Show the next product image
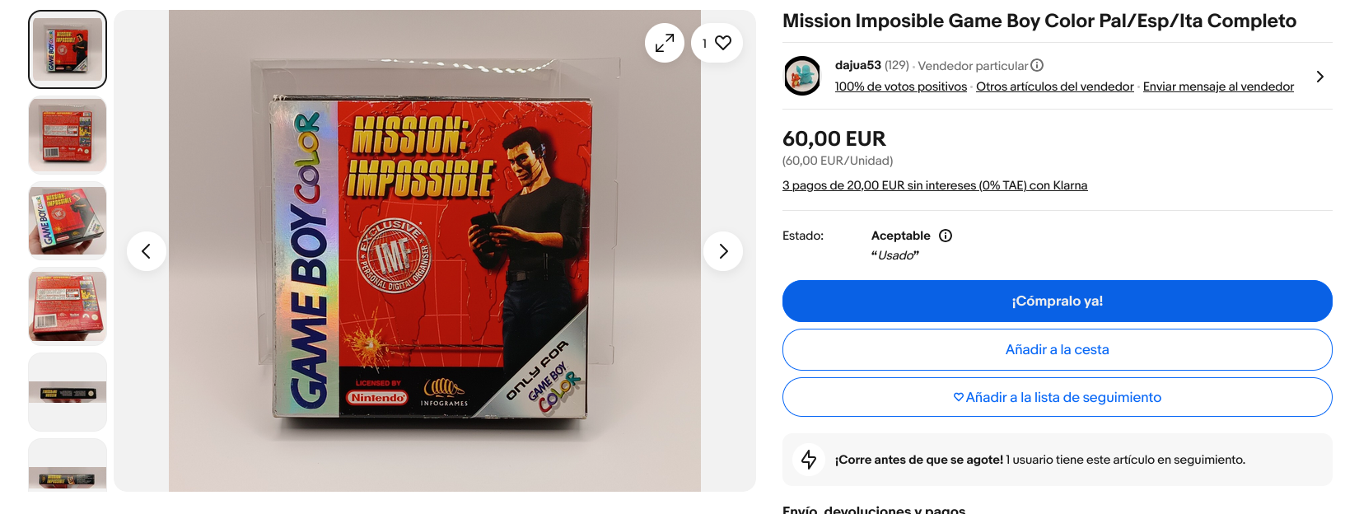1345x514 pixels. tap(723, 251)
